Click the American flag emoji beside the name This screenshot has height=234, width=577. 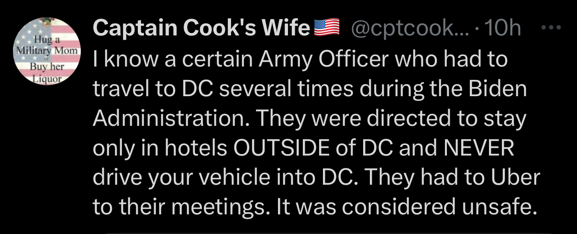327,30
